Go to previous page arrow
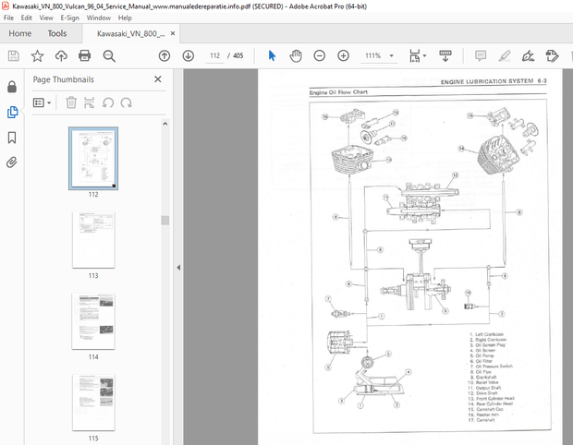The height and width of the screenshot is (445, 573). click(x=165, y=55)
